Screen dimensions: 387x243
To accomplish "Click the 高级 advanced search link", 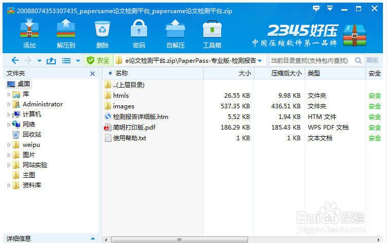I will tap(372, 60).
